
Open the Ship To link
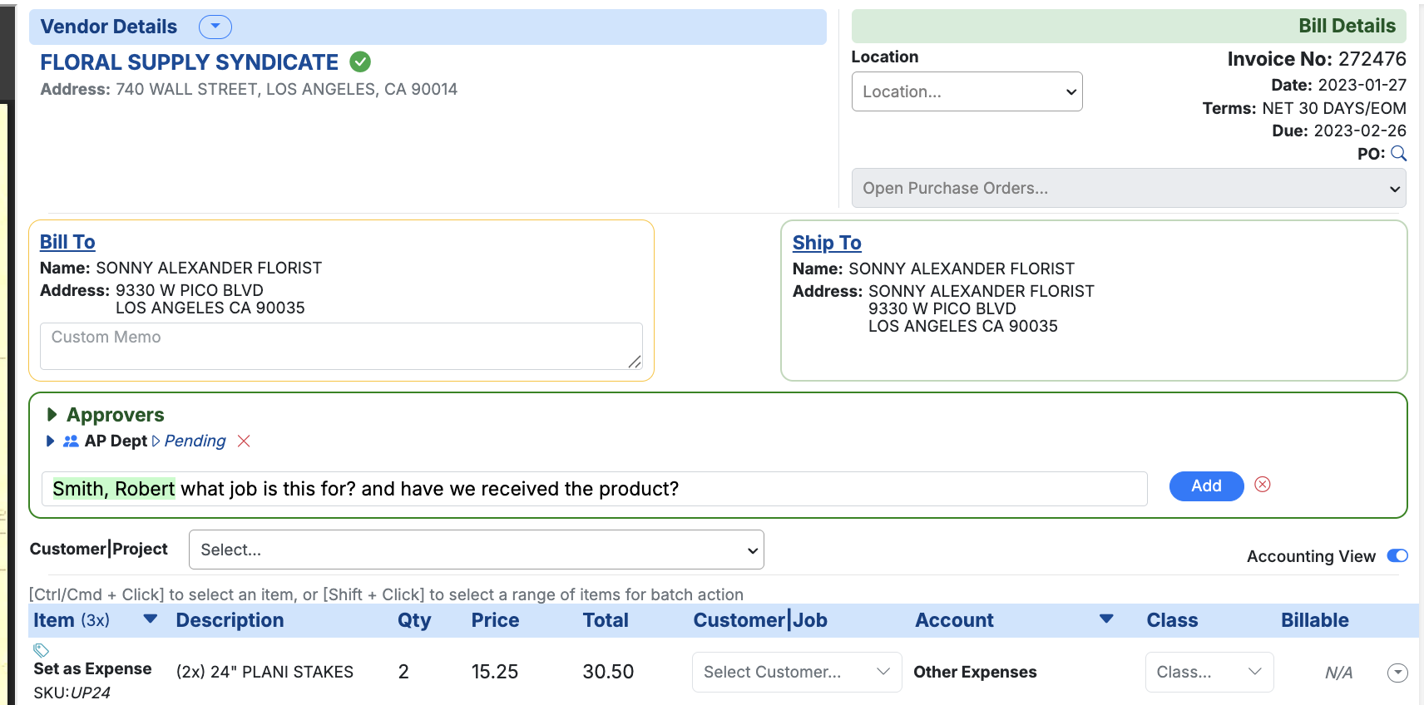[826, 243]
